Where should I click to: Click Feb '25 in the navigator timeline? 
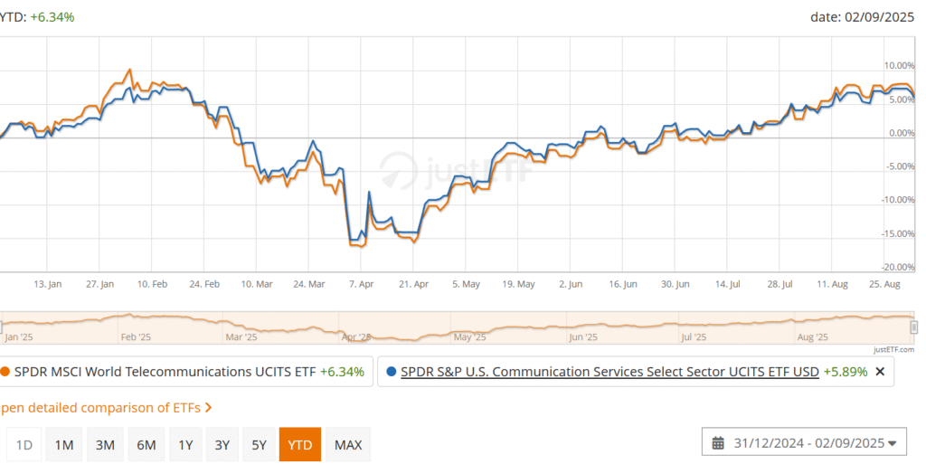(136, 337)
